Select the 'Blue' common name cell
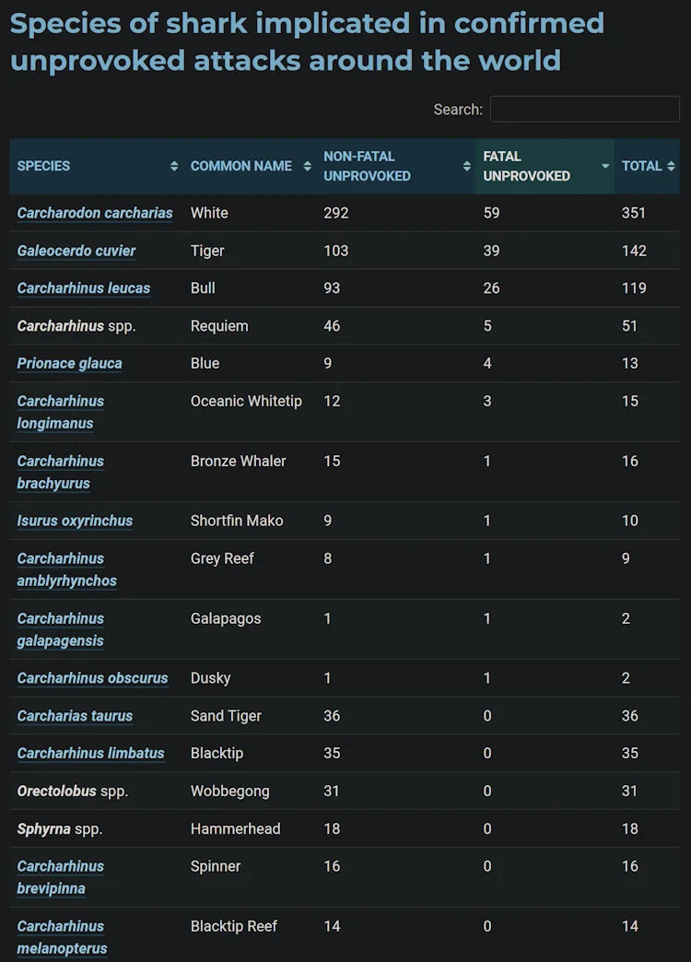The width and height of the screenshot is (691, 962). pos(205,363)
